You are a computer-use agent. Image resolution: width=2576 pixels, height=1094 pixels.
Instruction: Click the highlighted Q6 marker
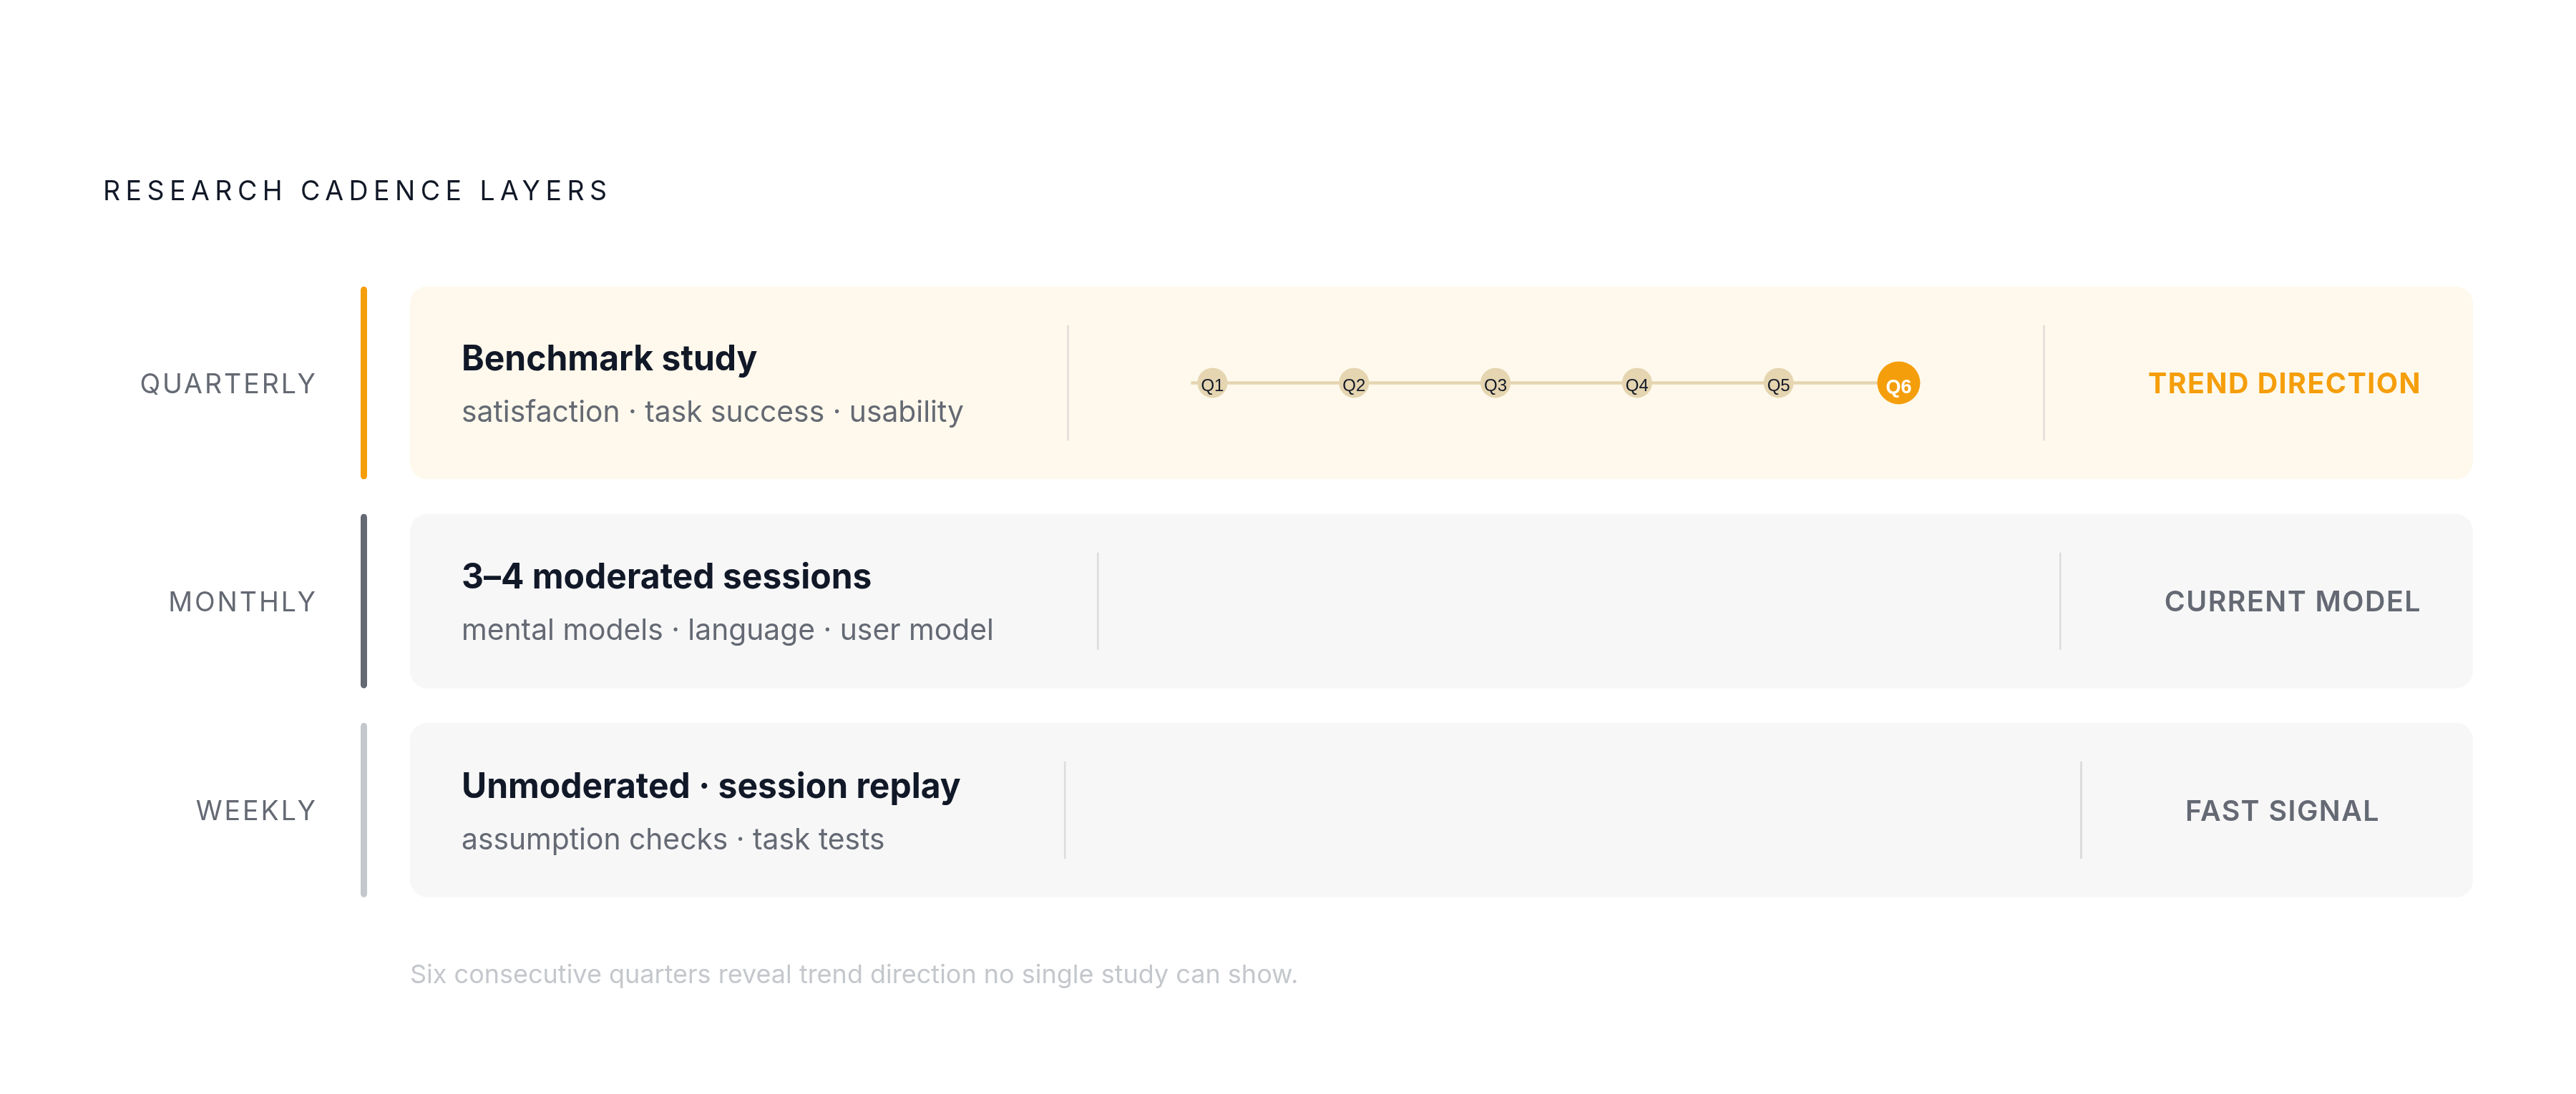pos(1898,384)
